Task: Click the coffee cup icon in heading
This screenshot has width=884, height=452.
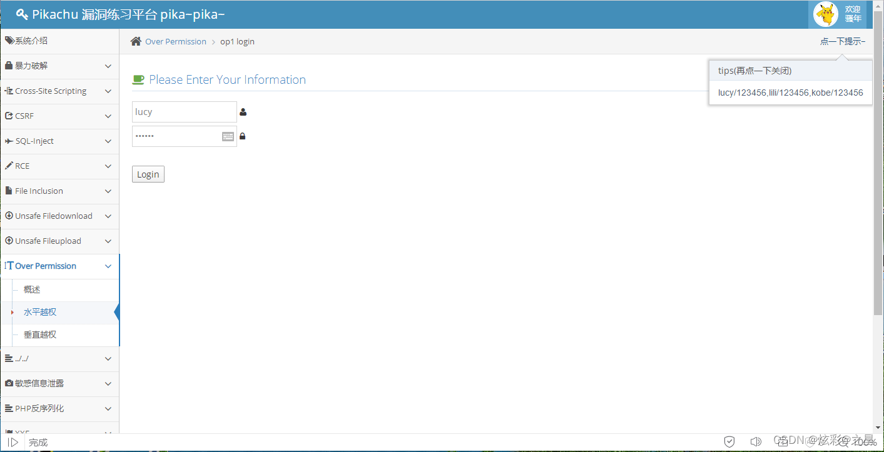Action: [x=138, y=79]
